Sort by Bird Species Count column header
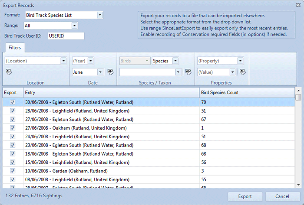The height and width of the screenshot is (205, 304). 247,92
